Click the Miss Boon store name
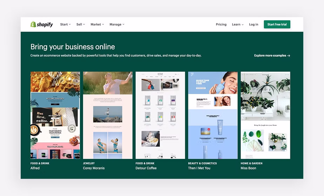The width and height of the screenshot is (324, 196). (x=248, y=168)
